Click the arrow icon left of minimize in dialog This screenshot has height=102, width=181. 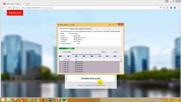click(110, 25)
